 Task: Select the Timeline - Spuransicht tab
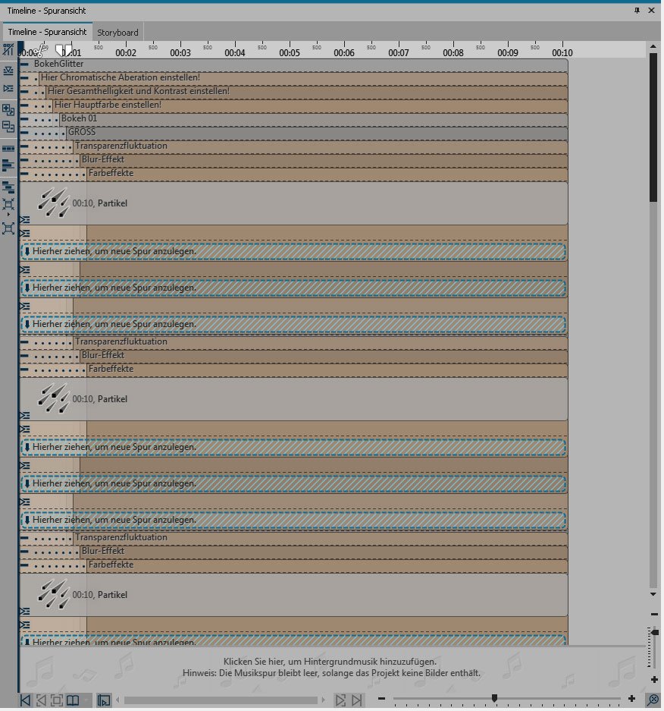tap(47, 33)
